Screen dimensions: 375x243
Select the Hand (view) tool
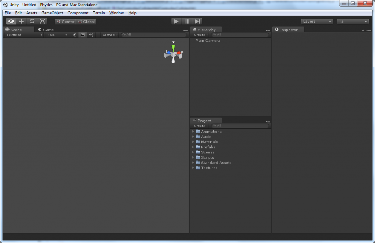(11, 22)
